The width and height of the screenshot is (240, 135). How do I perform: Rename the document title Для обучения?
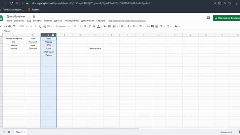16,16
